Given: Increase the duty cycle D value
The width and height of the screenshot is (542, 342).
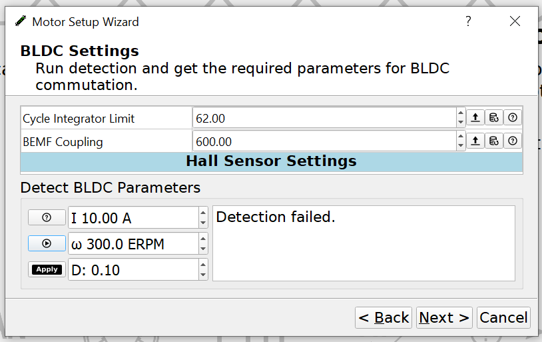Looking at the screenshot, I should point(203,265).
